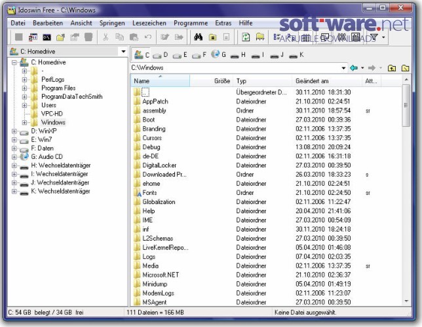Open the Lesezeichen menu
This screenshot has width=422, height=327.
tap(149, 23)
